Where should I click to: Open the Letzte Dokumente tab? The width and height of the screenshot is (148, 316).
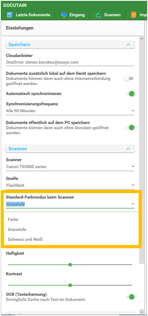coord(28,15)
